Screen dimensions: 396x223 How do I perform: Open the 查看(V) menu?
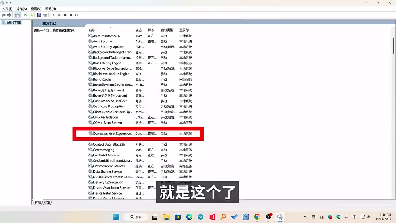pyautogui.click(x=36, y=9)
